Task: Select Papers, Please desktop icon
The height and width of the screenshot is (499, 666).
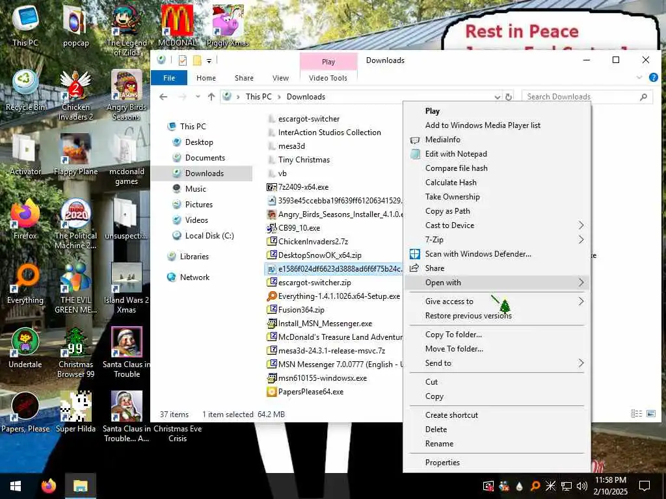Action: (25, 413)
